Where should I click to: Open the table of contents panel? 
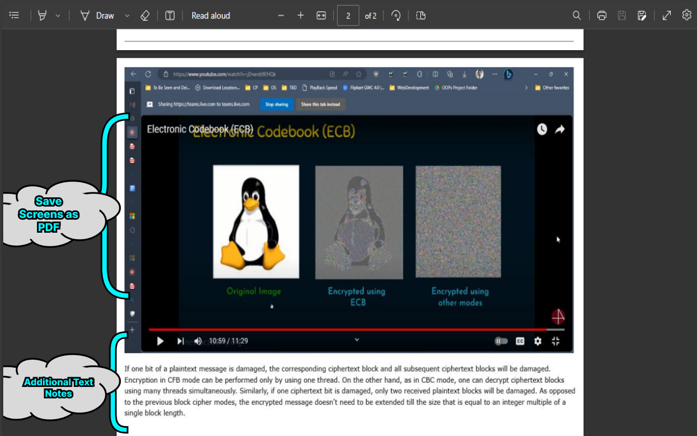click(x=14, y=15)
